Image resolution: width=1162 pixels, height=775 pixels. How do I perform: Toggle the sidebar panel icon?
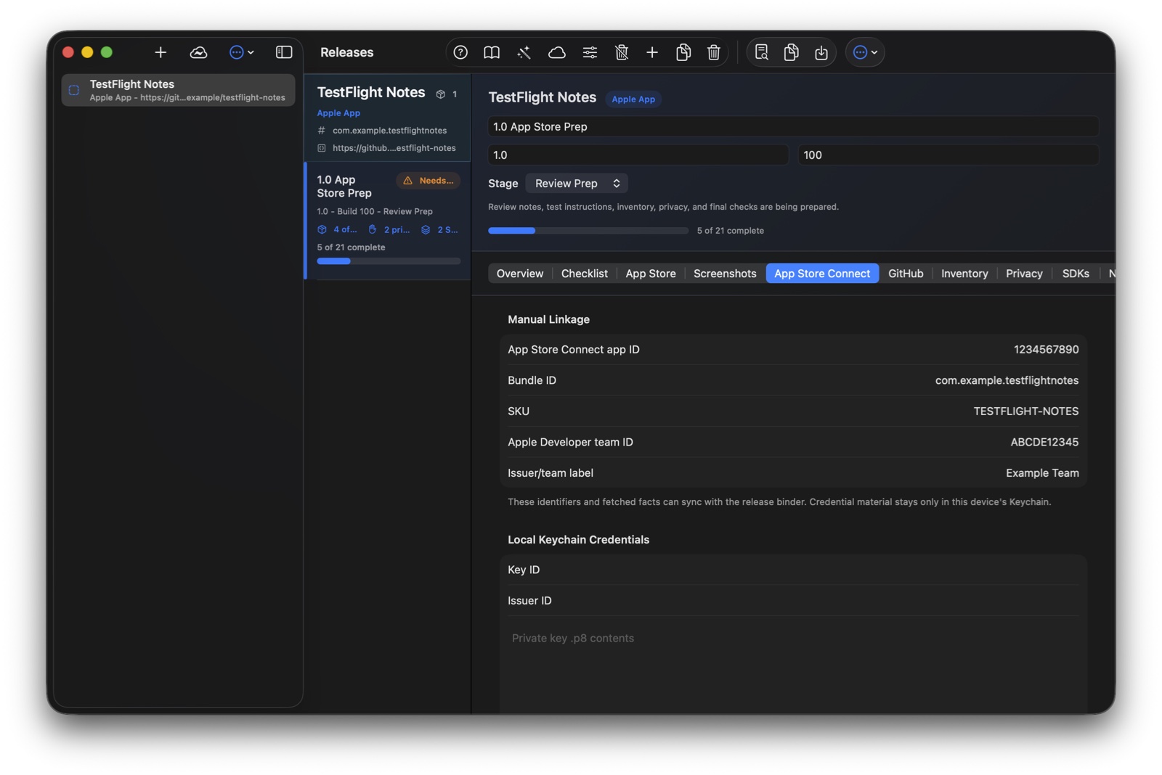284,52
